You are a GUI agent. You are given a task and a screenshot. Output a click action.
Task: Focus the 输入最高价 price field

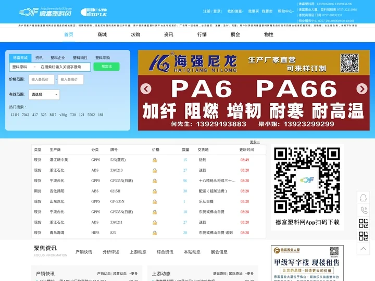coord(71,80)
